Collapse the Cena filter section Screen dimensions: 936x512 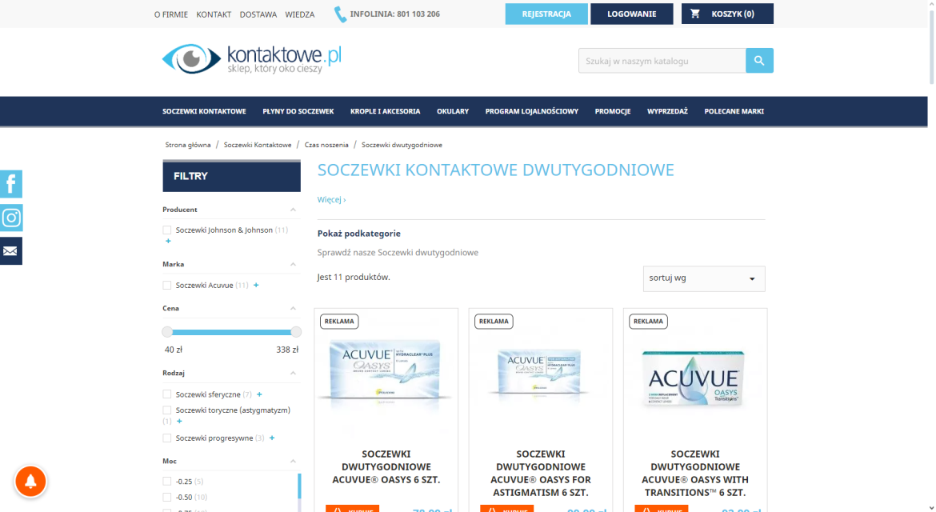click(293, 308)
